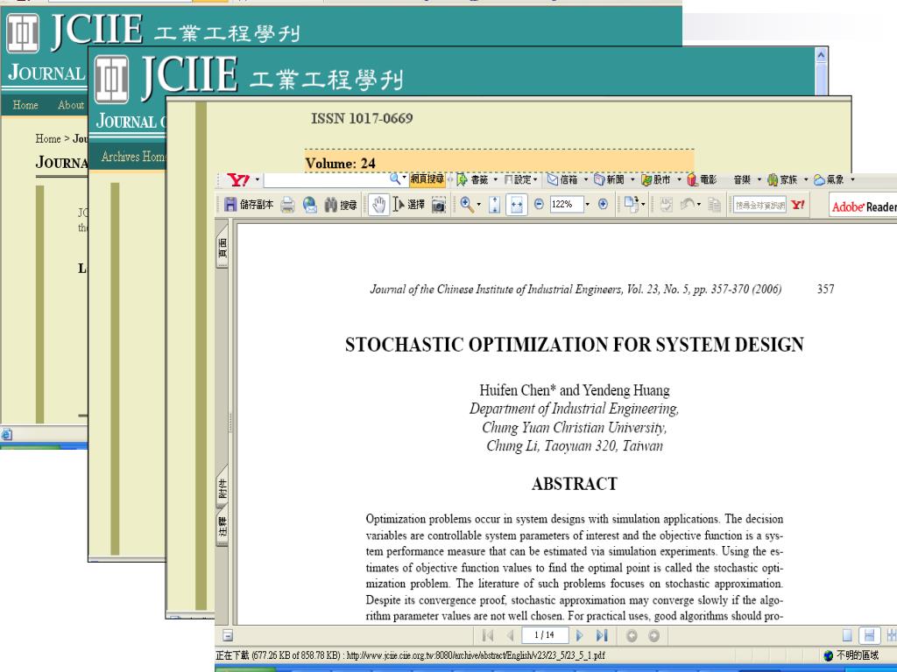Open the binoculars Search (搜尋) tool

tap(341, 205)
